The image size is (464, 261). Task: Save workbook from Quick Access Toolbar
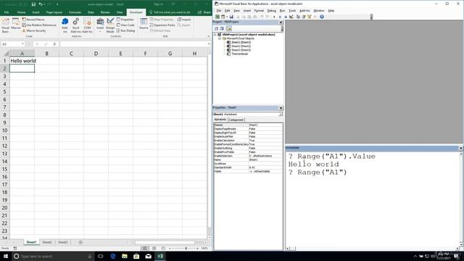pyautogui.click(x=33, y=4)
